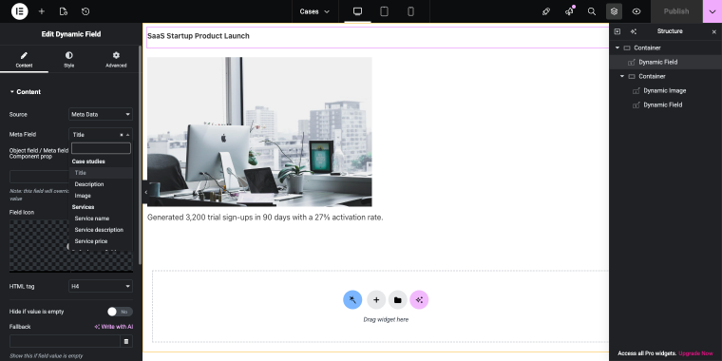Select the Service name option
Image resolution: width=722 pixels, height=361 pixels.
[x=101, y=218]
